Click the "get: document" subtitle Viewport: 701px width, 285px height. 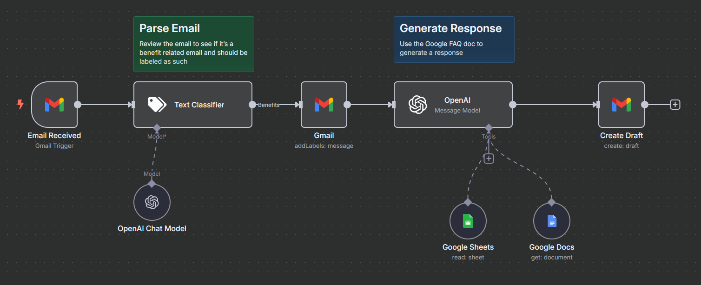point(552,257)
